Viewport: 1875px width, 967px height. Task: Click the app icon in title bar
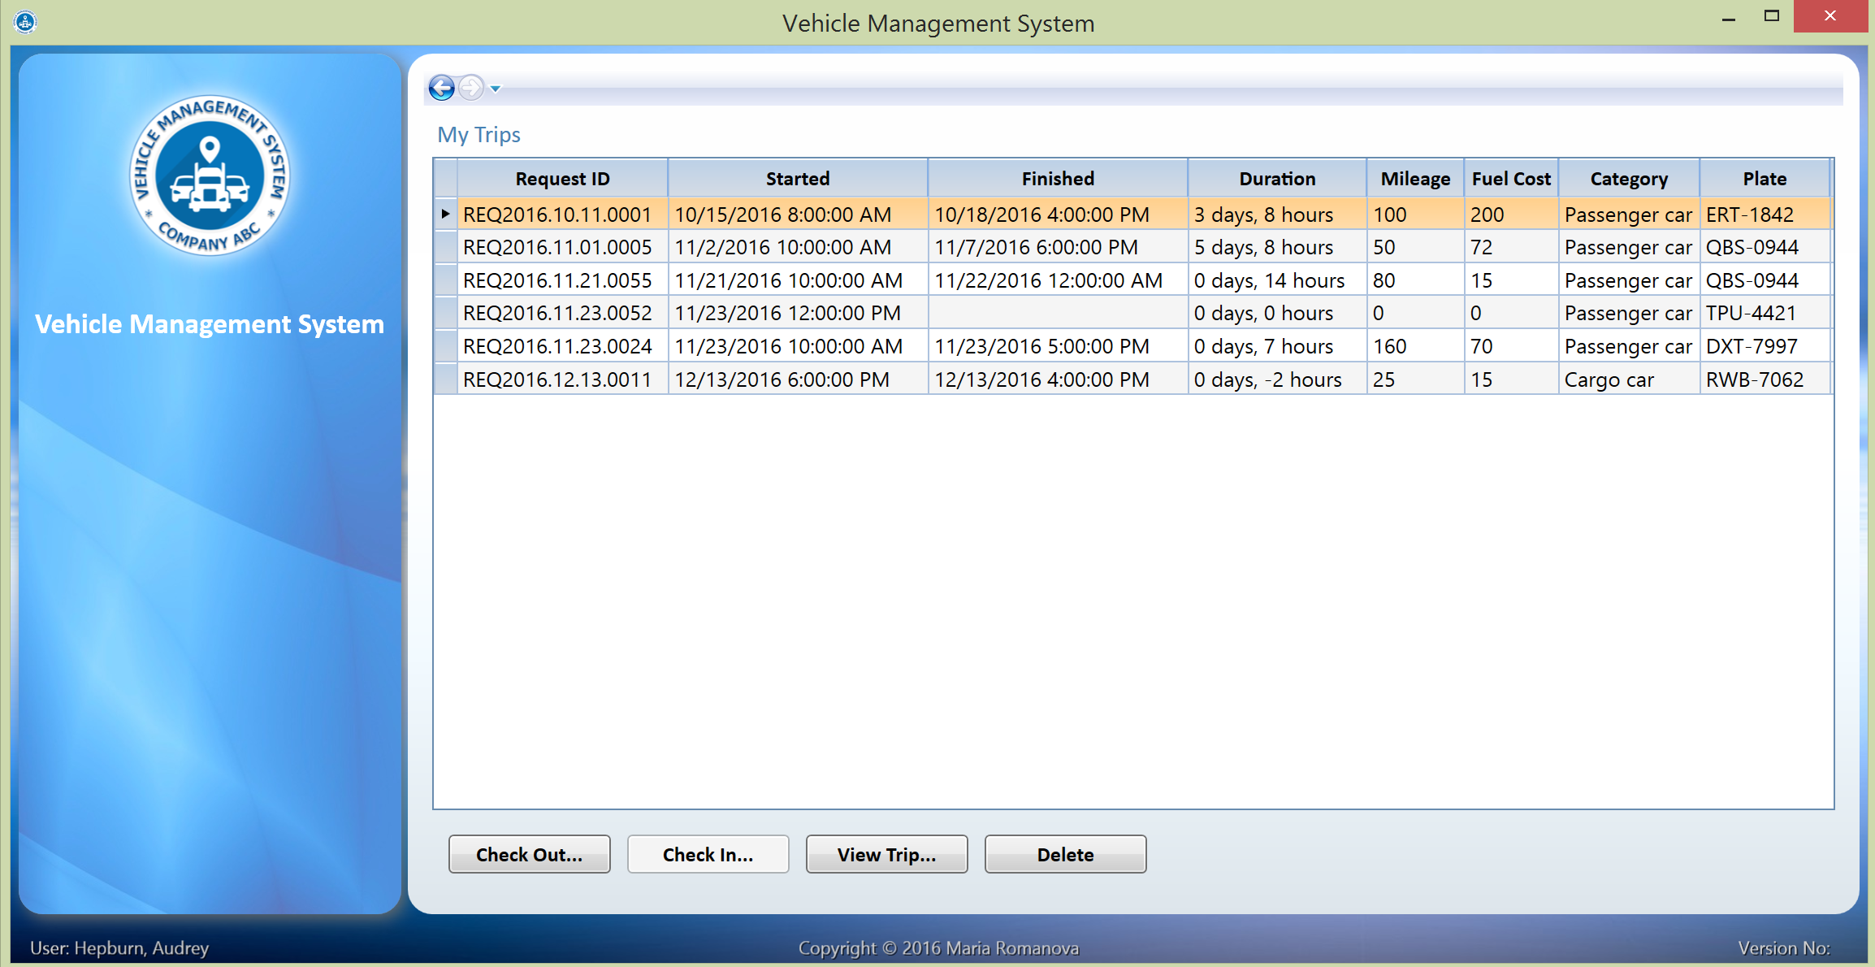[x=25, y=22]
